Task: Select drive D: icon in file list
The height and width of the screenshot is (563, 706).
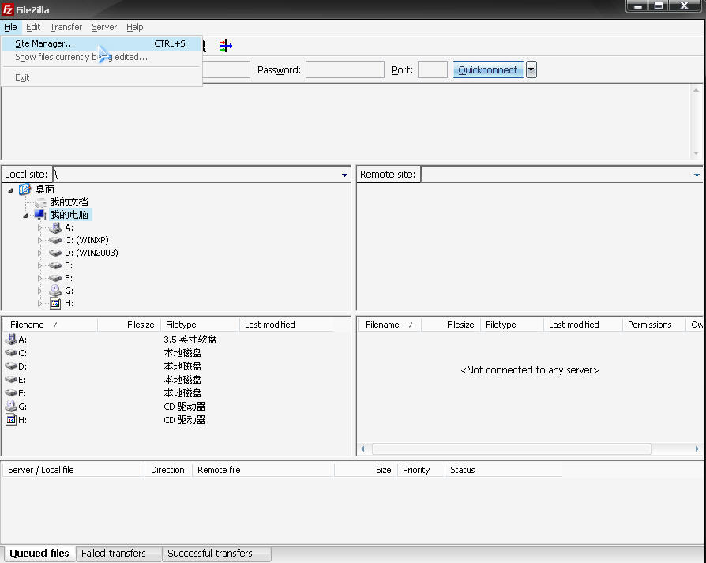Action: coord(11,366)
